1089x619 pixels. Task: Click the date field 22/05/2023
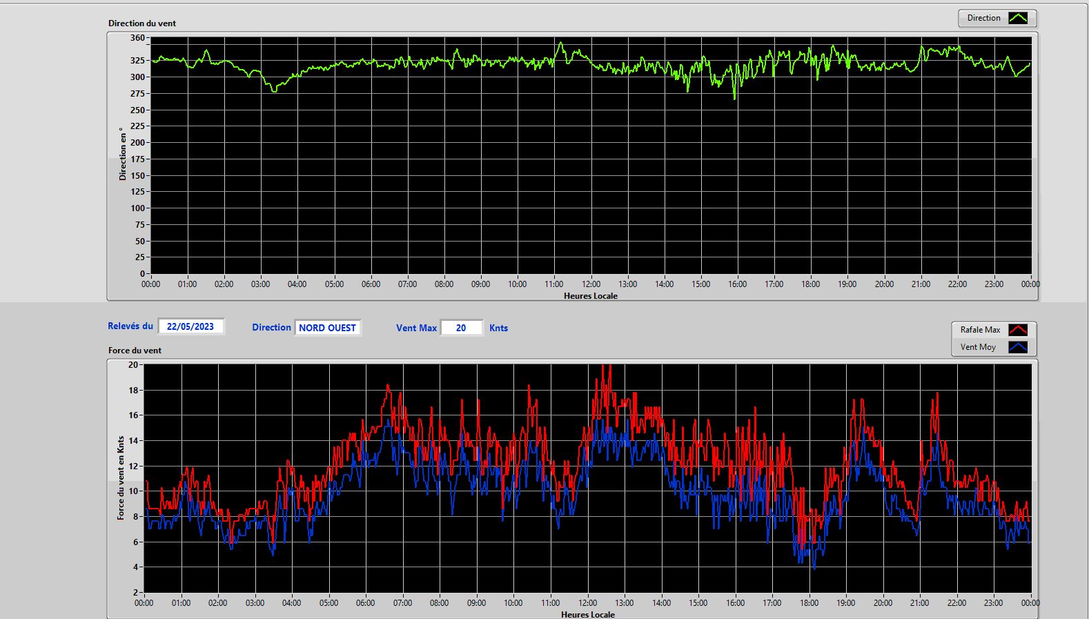tap(190, 326)
